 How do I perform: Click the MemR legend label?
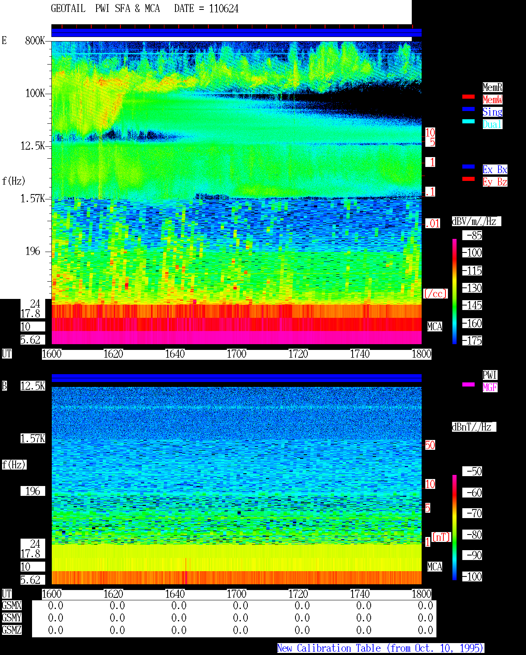point(492,87)
